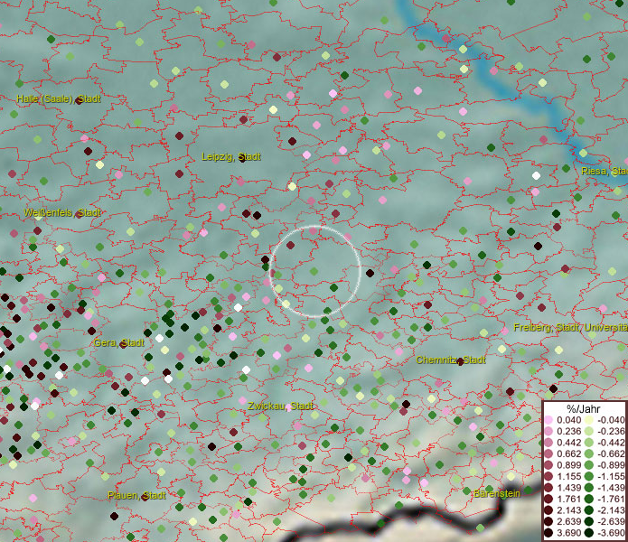This screenshot has width=628, height=542.
Task: Select the 0.442 legend color swatch
Action: 548,443
